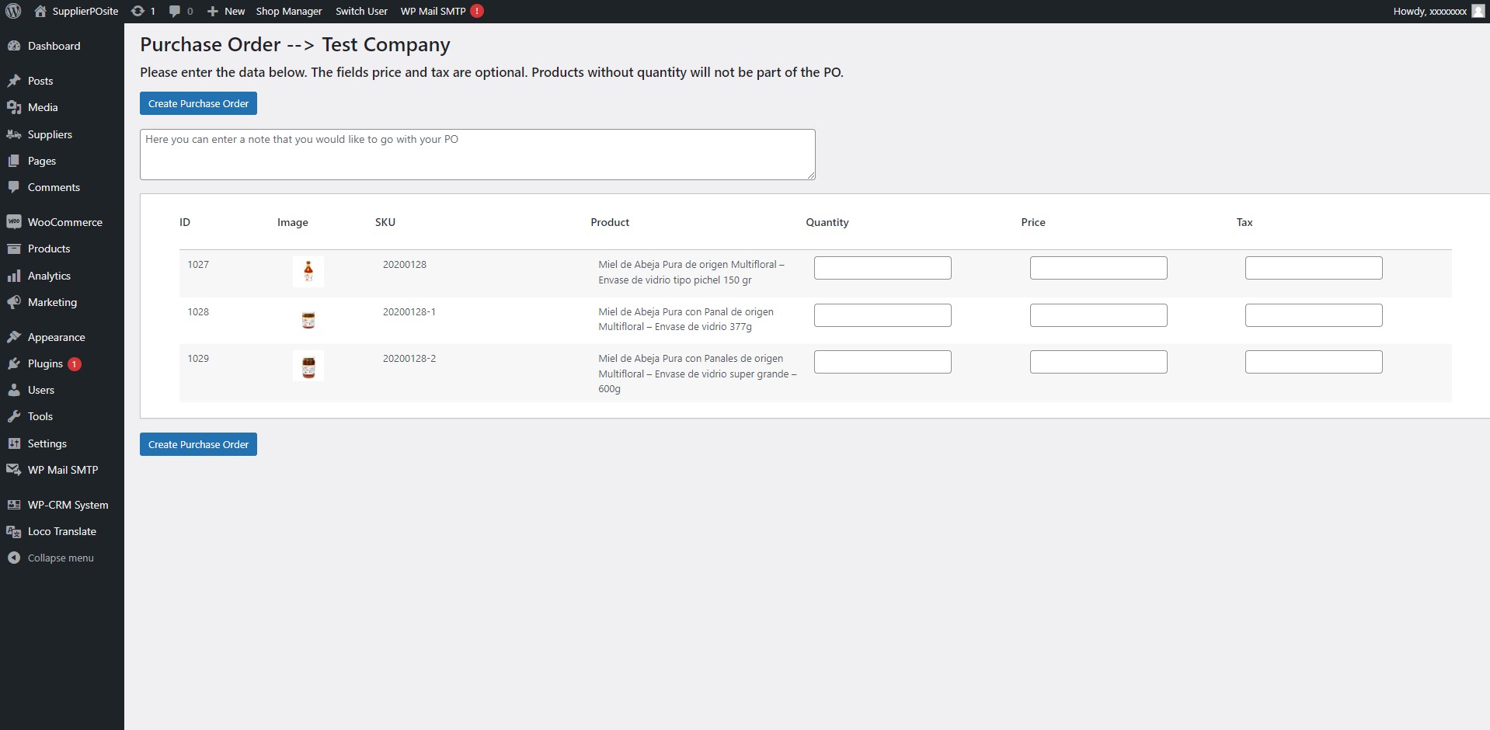Click the Appearance paintbrush icon

(x=14, y=337)
